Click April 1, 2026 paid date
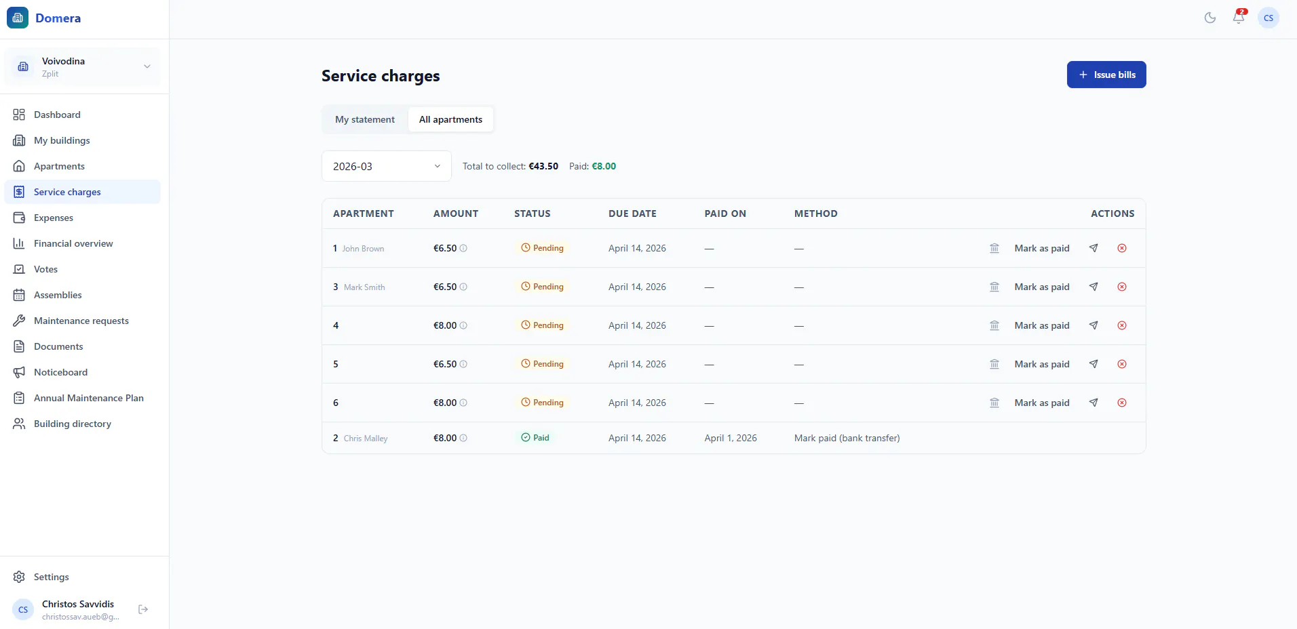 click(x=731, y=438)
